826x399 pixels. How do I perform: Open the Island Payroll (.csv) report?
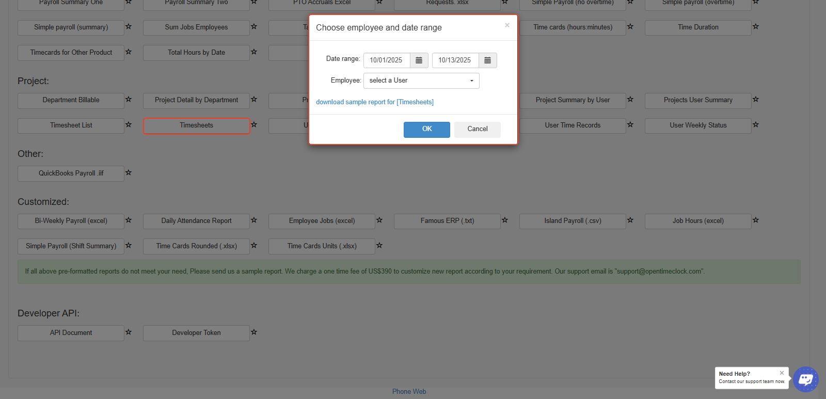pyautogui.click(x=573, y=221)
